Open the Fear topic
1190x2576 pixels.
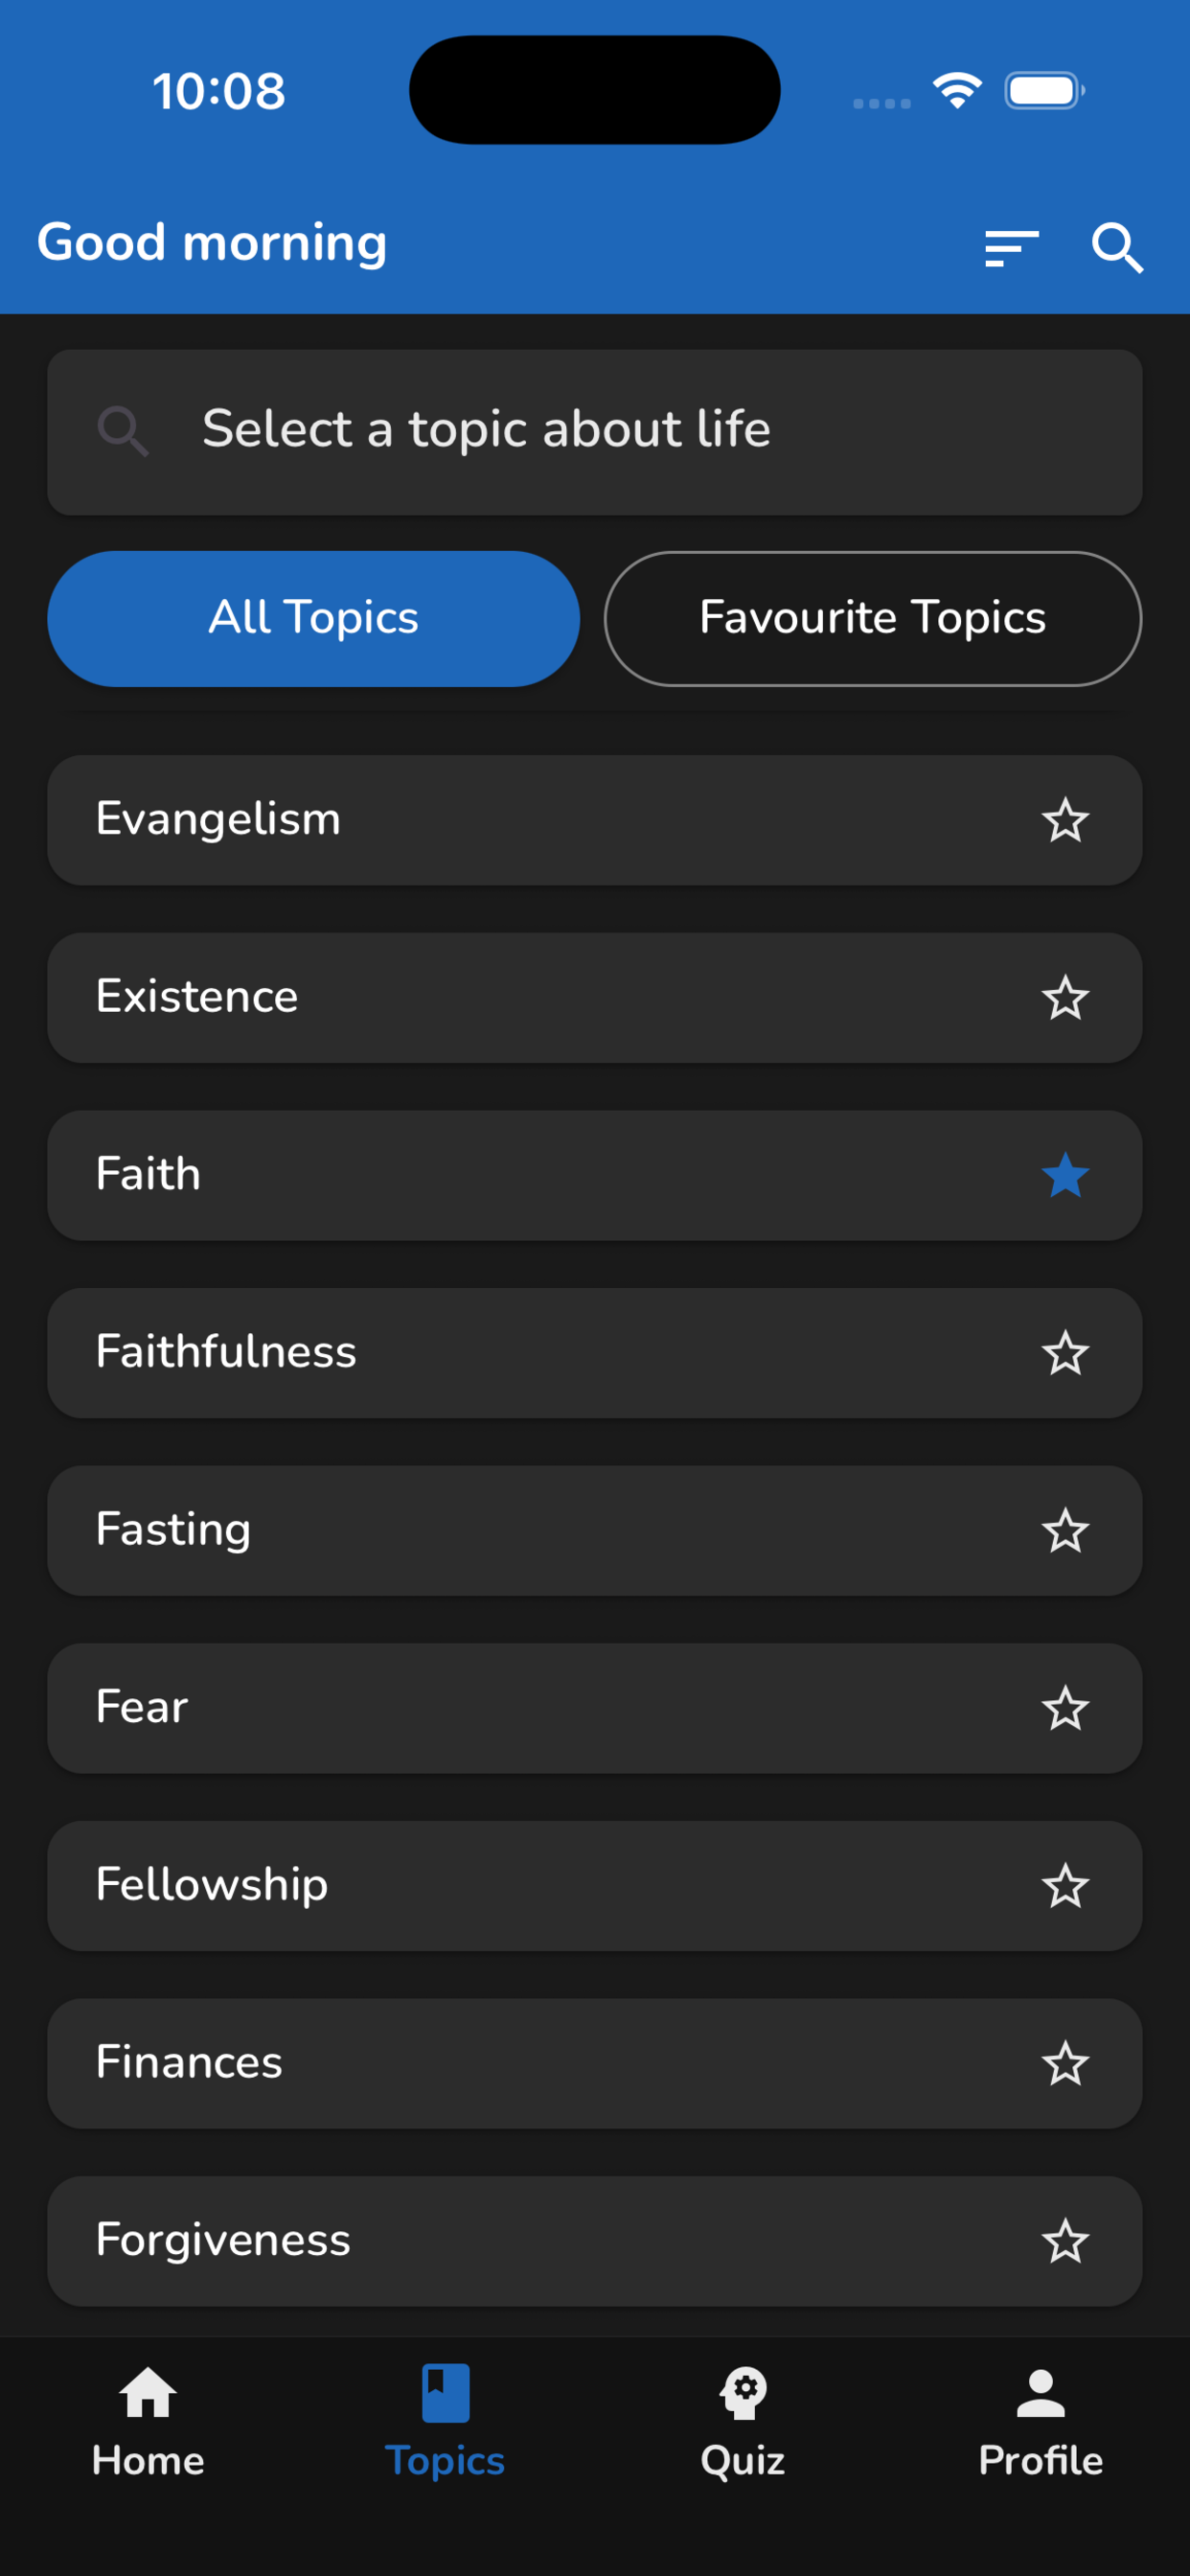500,1708
